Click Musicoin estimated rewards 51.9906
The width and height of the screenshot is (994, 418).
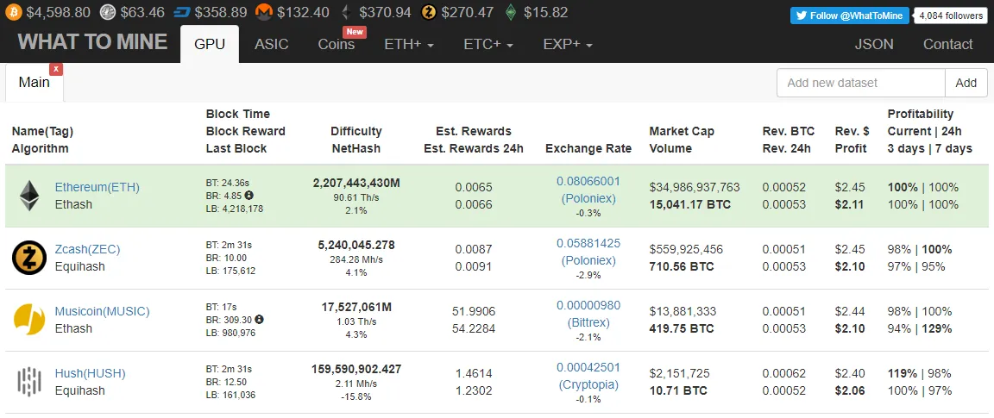pos(474,312)
